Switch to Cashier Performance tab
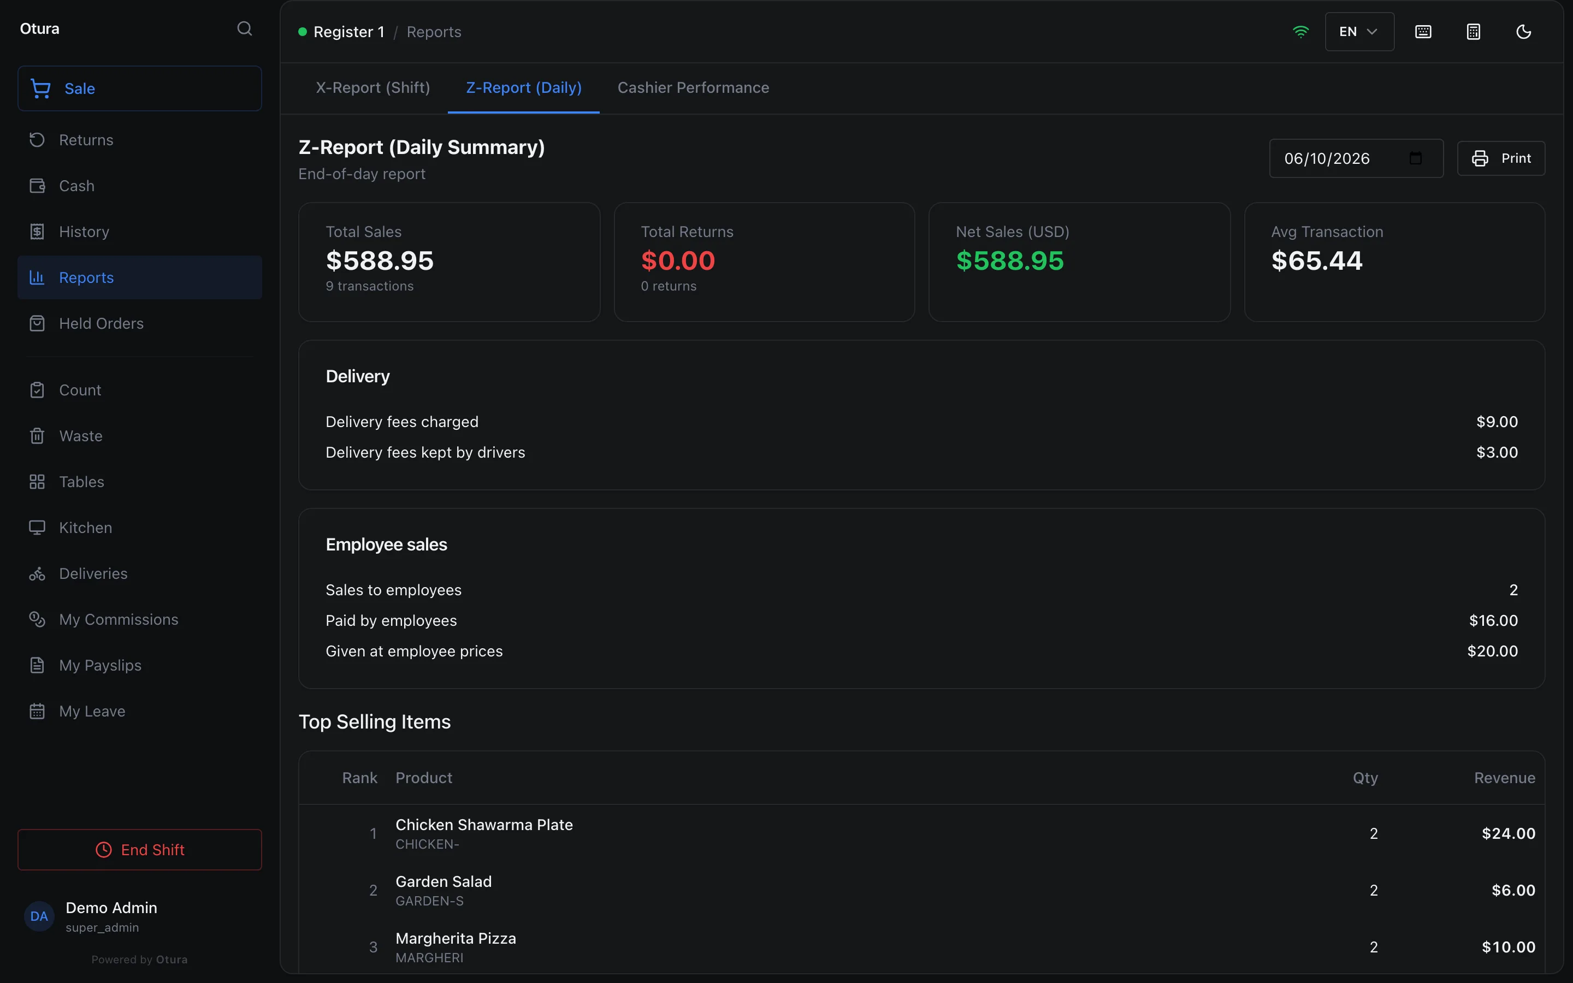Screen dimensions: 1573x983 pyautogui.click(x=693, y=88)
